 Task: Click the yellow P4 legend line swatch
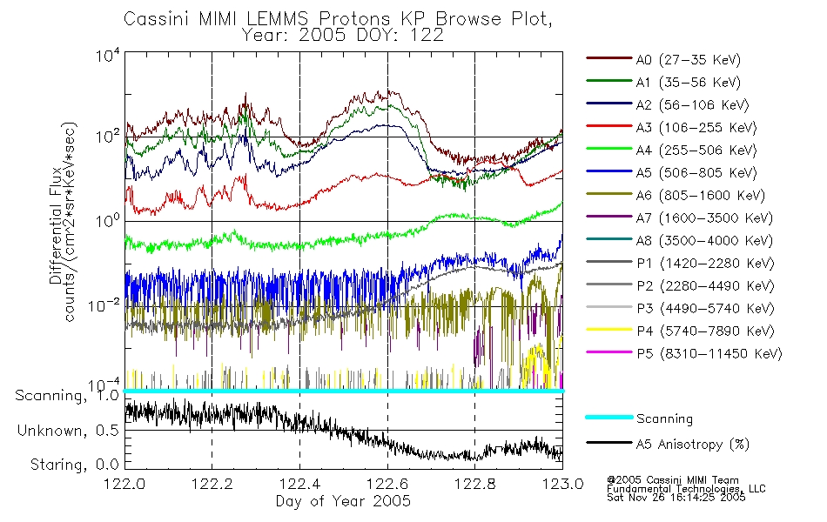[608, 330]
